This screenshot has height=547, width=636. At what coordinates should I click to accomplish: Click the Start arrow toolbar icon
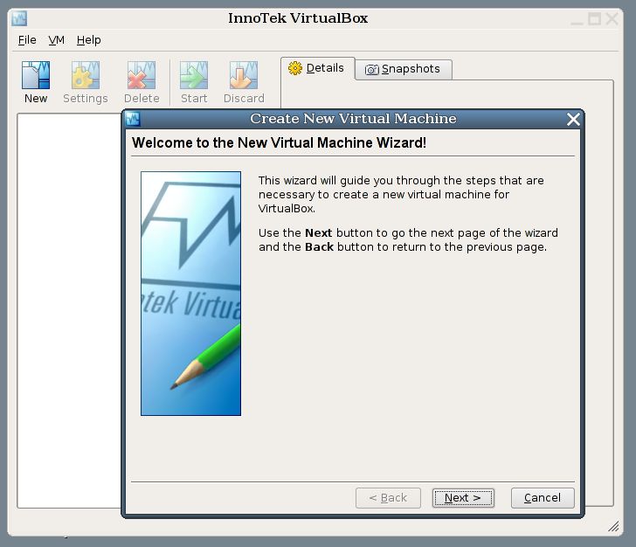tap(194, 75)
